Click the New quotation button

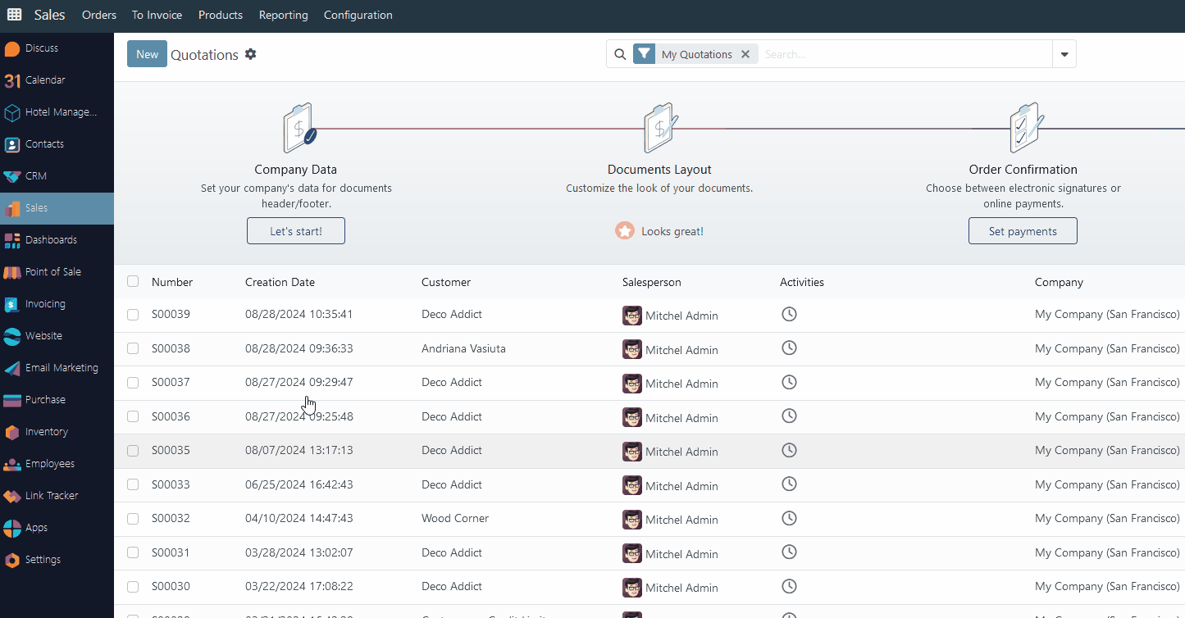[x=147, y=54]
